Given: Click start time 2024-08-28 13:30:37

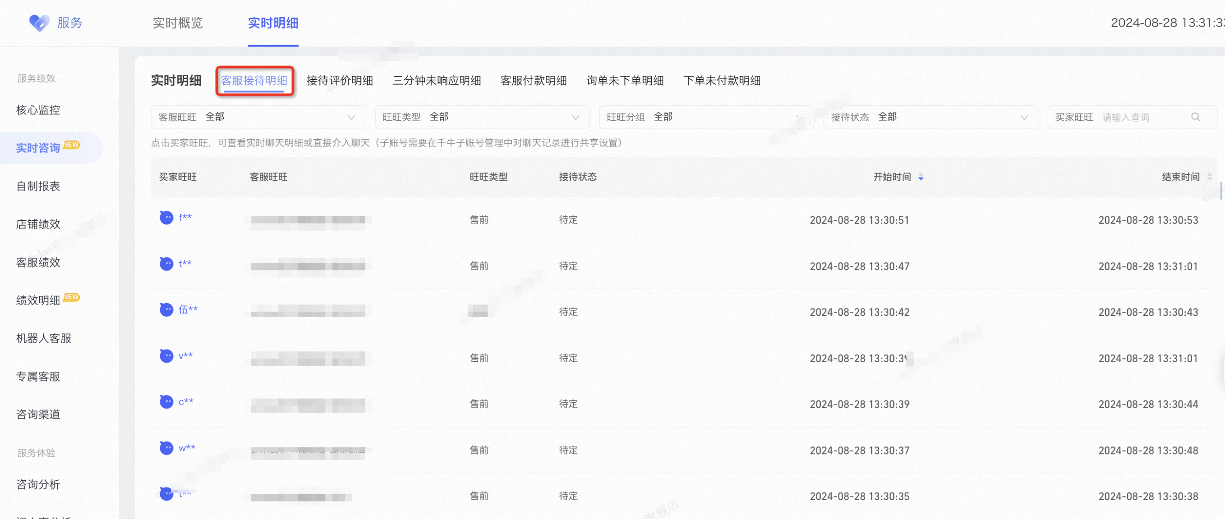Looking at the screenshot, I should point(859,451).
